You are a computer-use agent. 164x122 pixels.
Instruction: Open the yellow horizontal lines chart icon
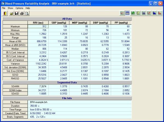click(x=138, y=13)
